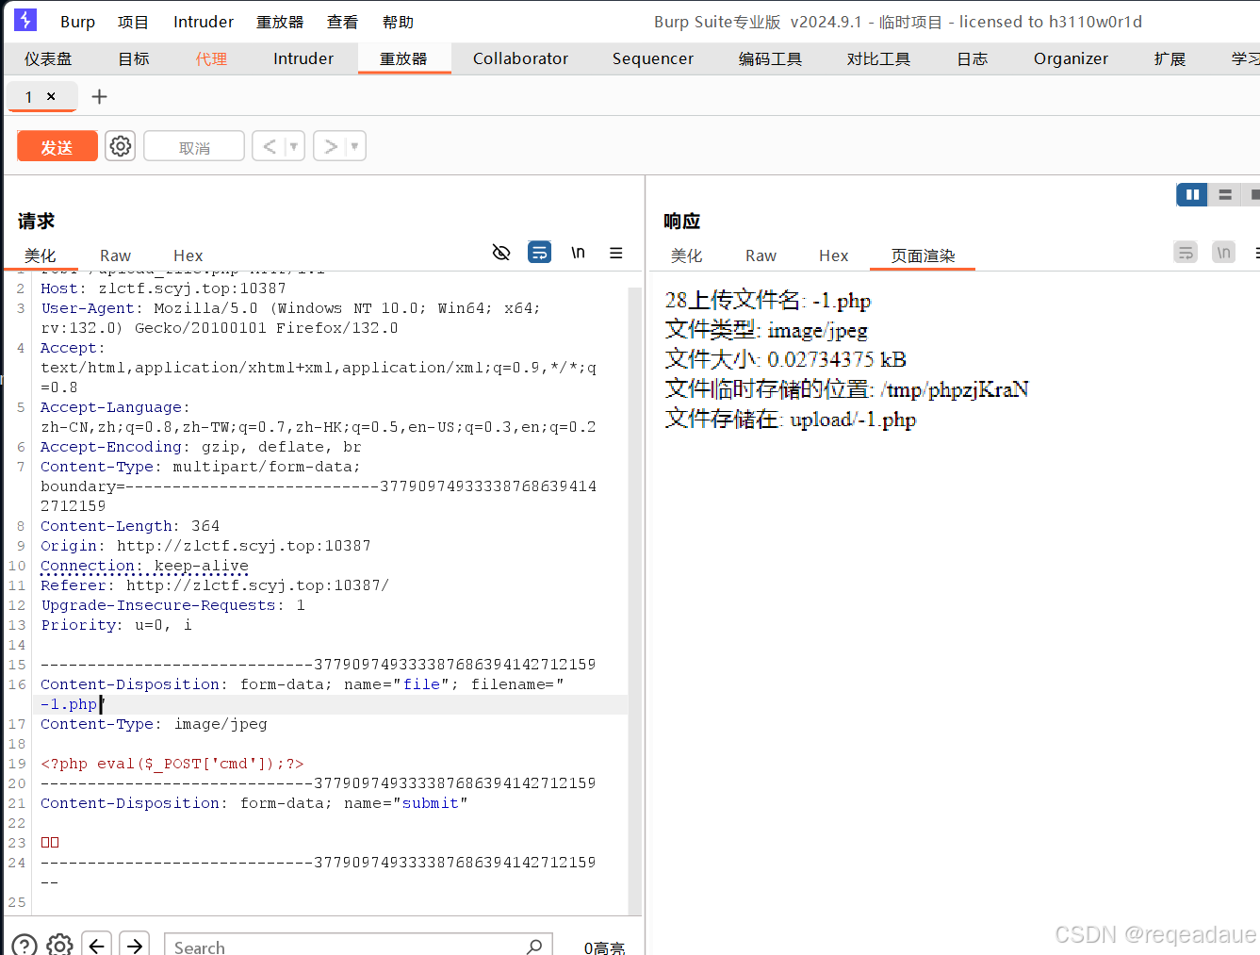The image size is (1260, 955).
Task: Select response 美化 pretty view tab
Action: (x=686, y=255)
